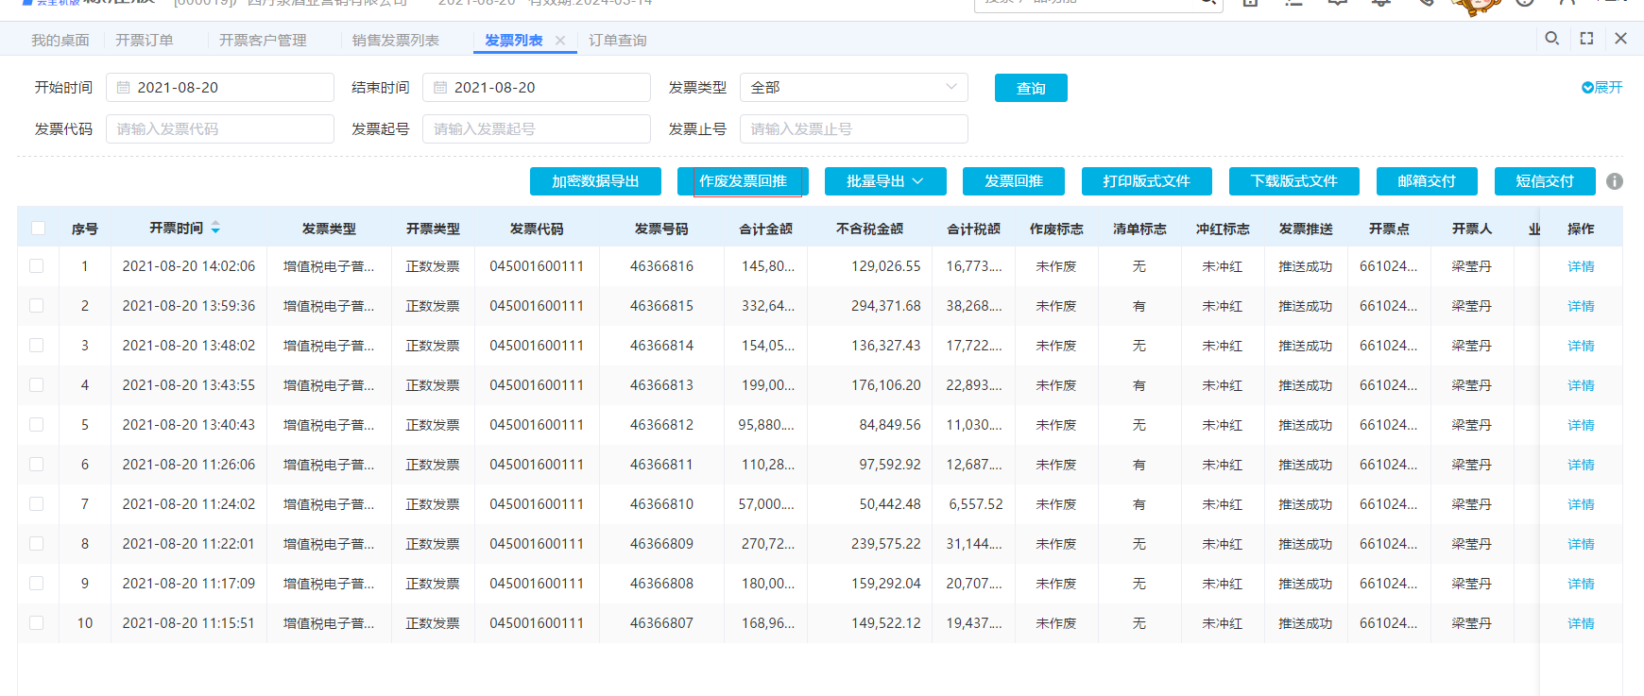The image size is (1644, 696).
Task: View 详情 link of invoice 46366807
Action: point(1581,623)
